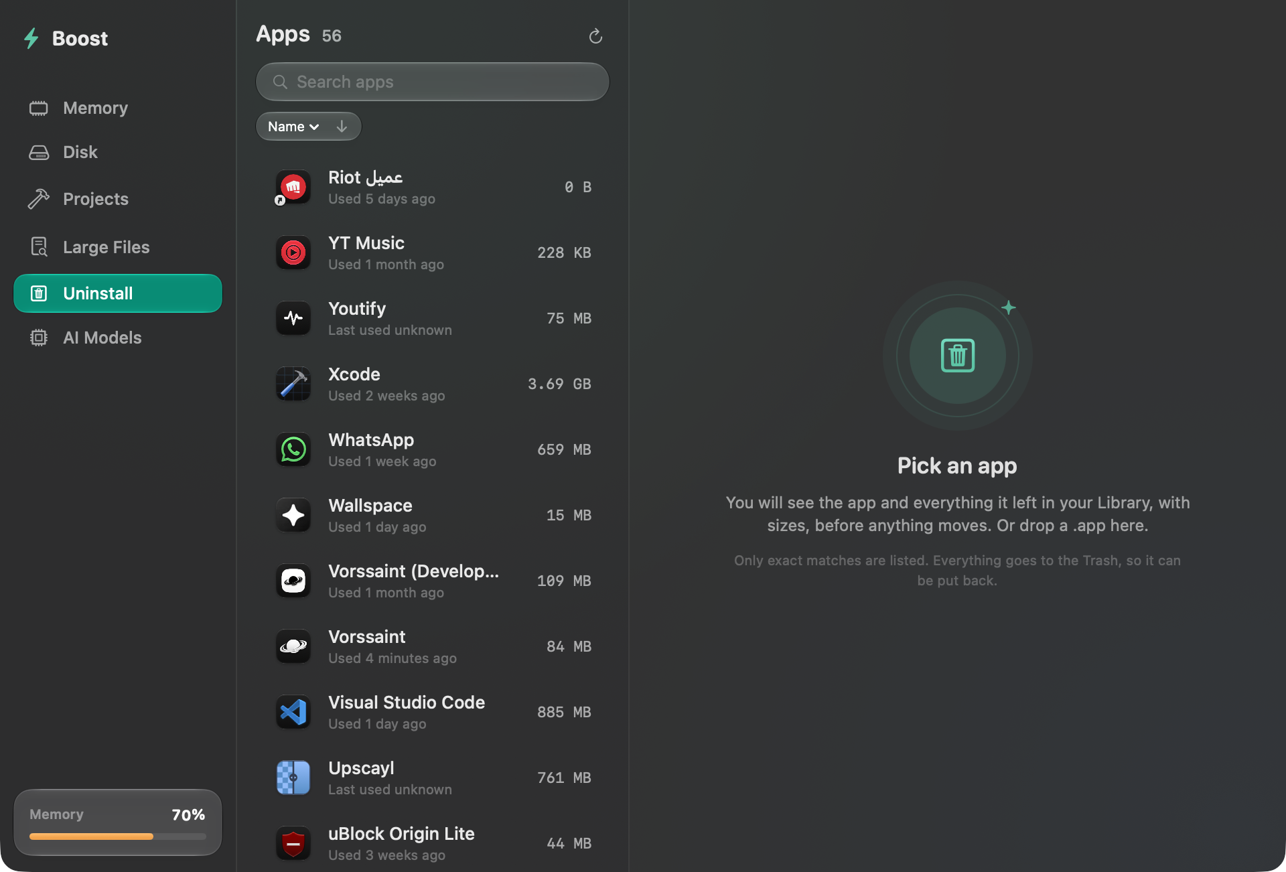
Task: Refresh the apps list
Action: pyautogui.click(x=595, y=36)
